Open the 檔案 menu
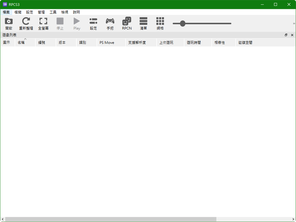The width and height of the screenshot is (296, 222). [x=6, y=12]
